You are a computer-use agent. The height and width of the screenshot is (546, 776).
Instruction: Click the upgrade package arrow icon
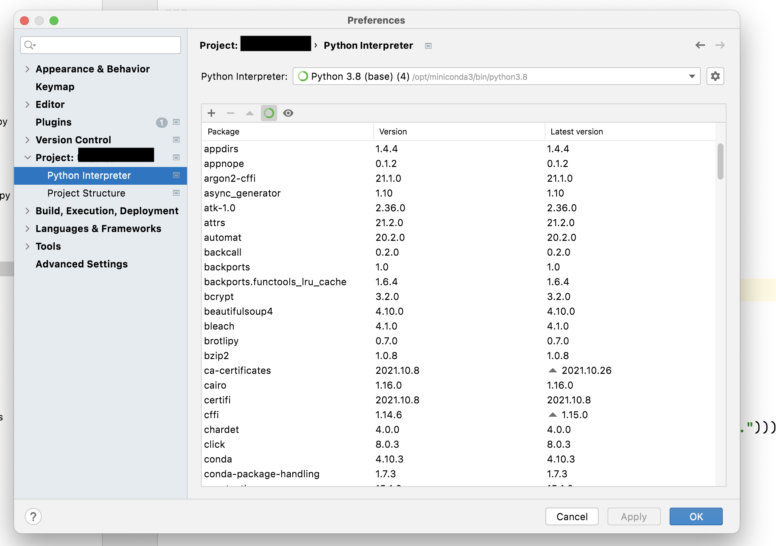click(x=250, y=113)
